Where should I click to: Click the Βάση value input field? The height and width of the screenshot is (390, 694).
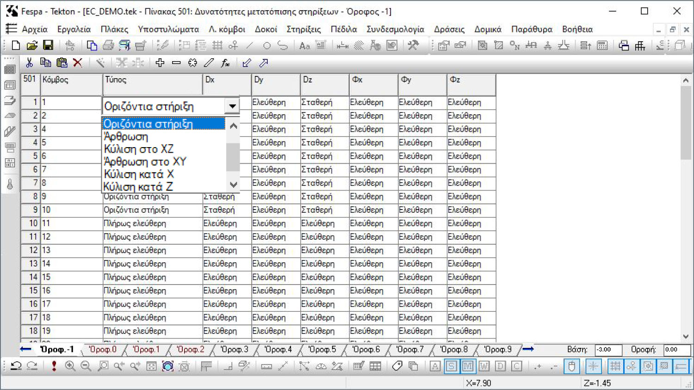tap(607, 350)
